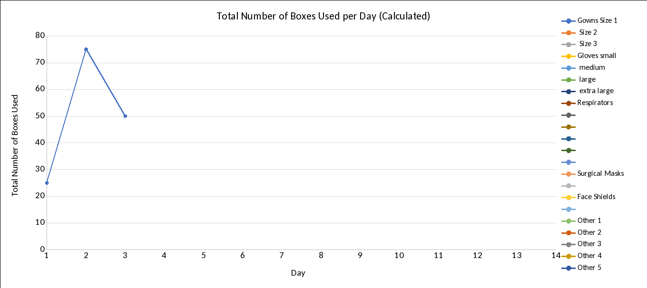Click the 'Other 1' legend entry

click(589, 221)
